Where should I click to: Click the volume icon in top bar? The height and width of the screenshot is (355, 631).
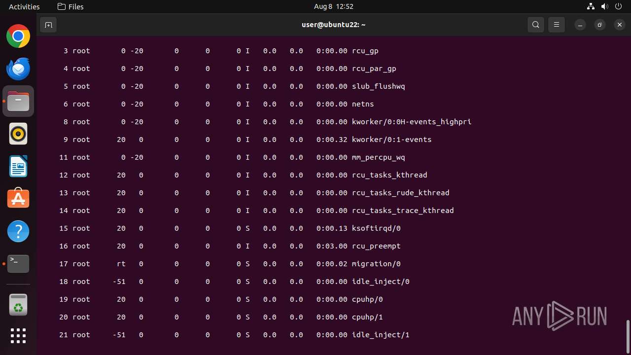(x=605, y=6)
